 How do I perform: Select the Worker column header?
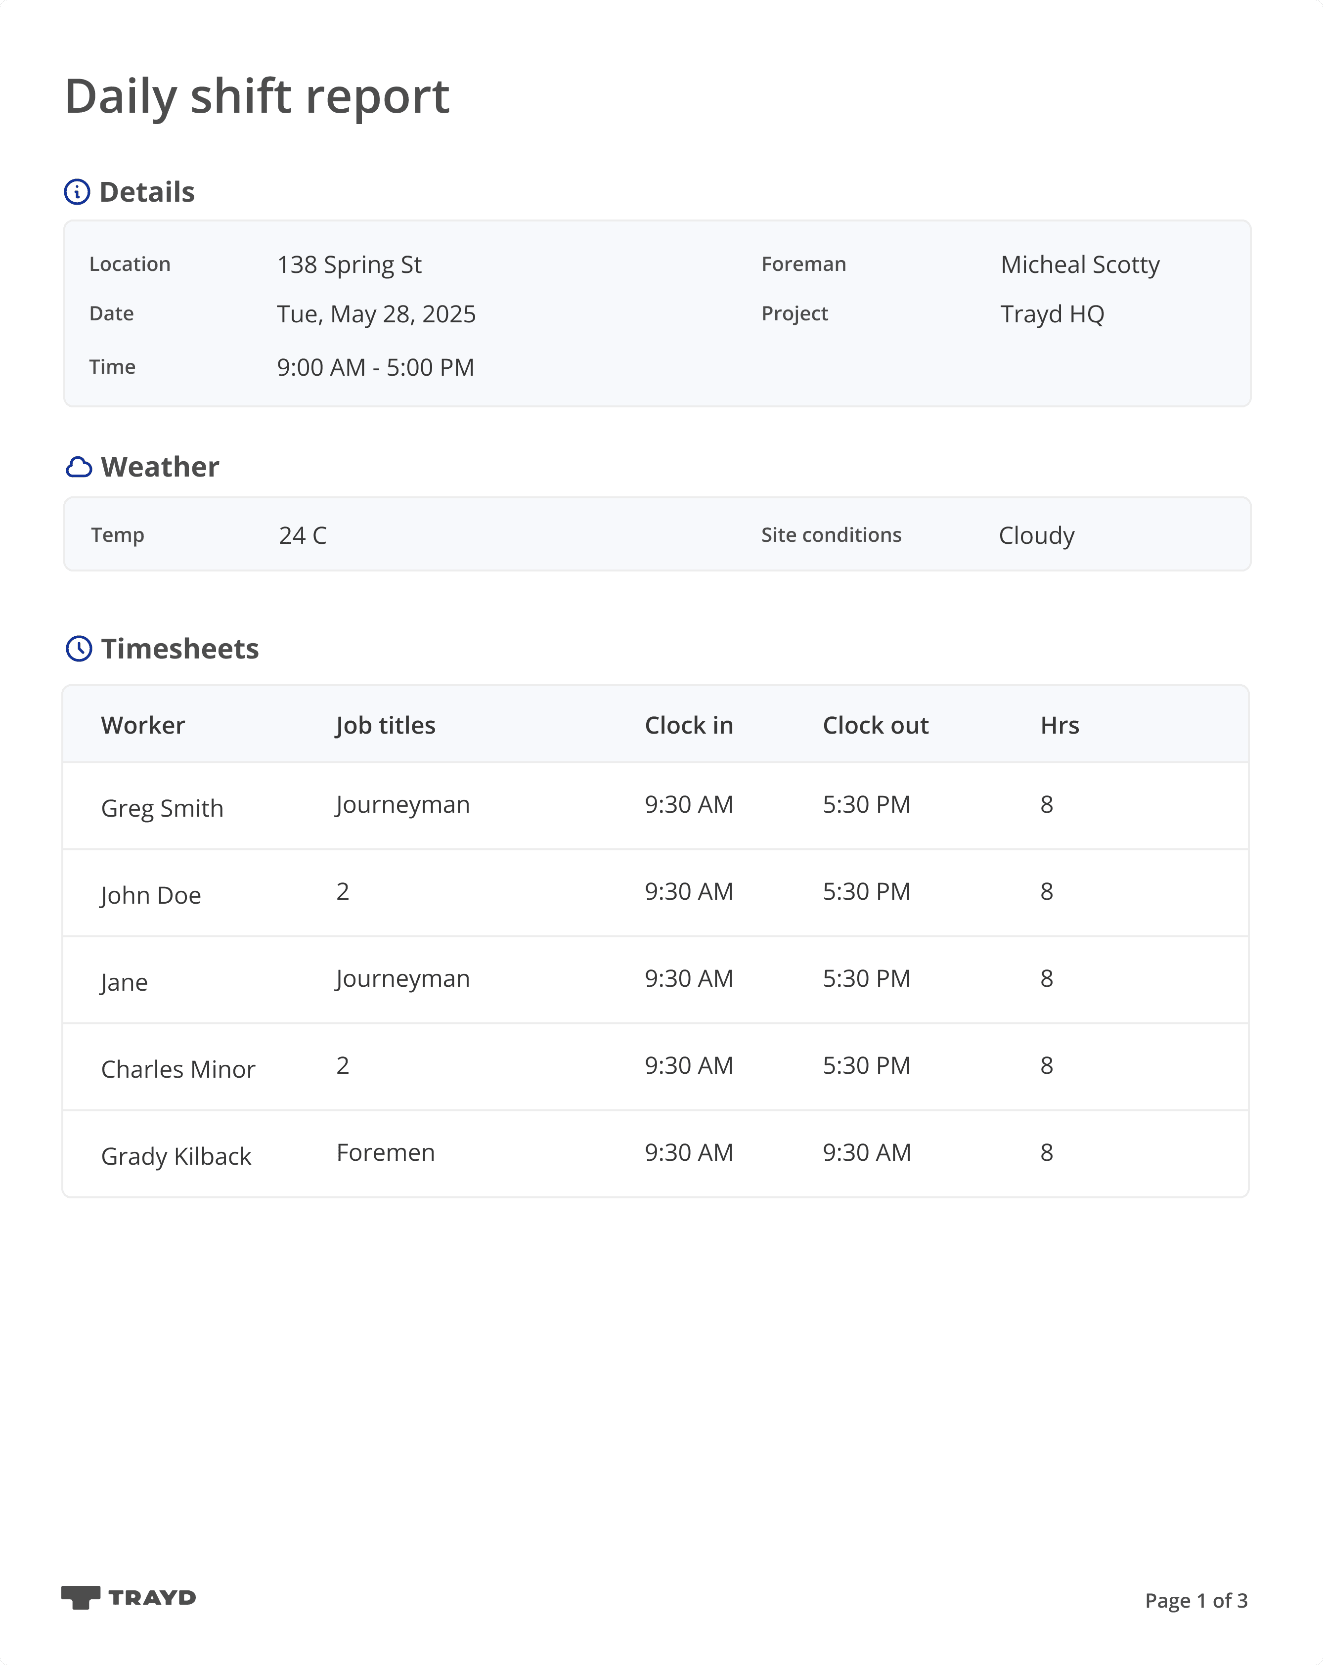click(x=143, y=725)
